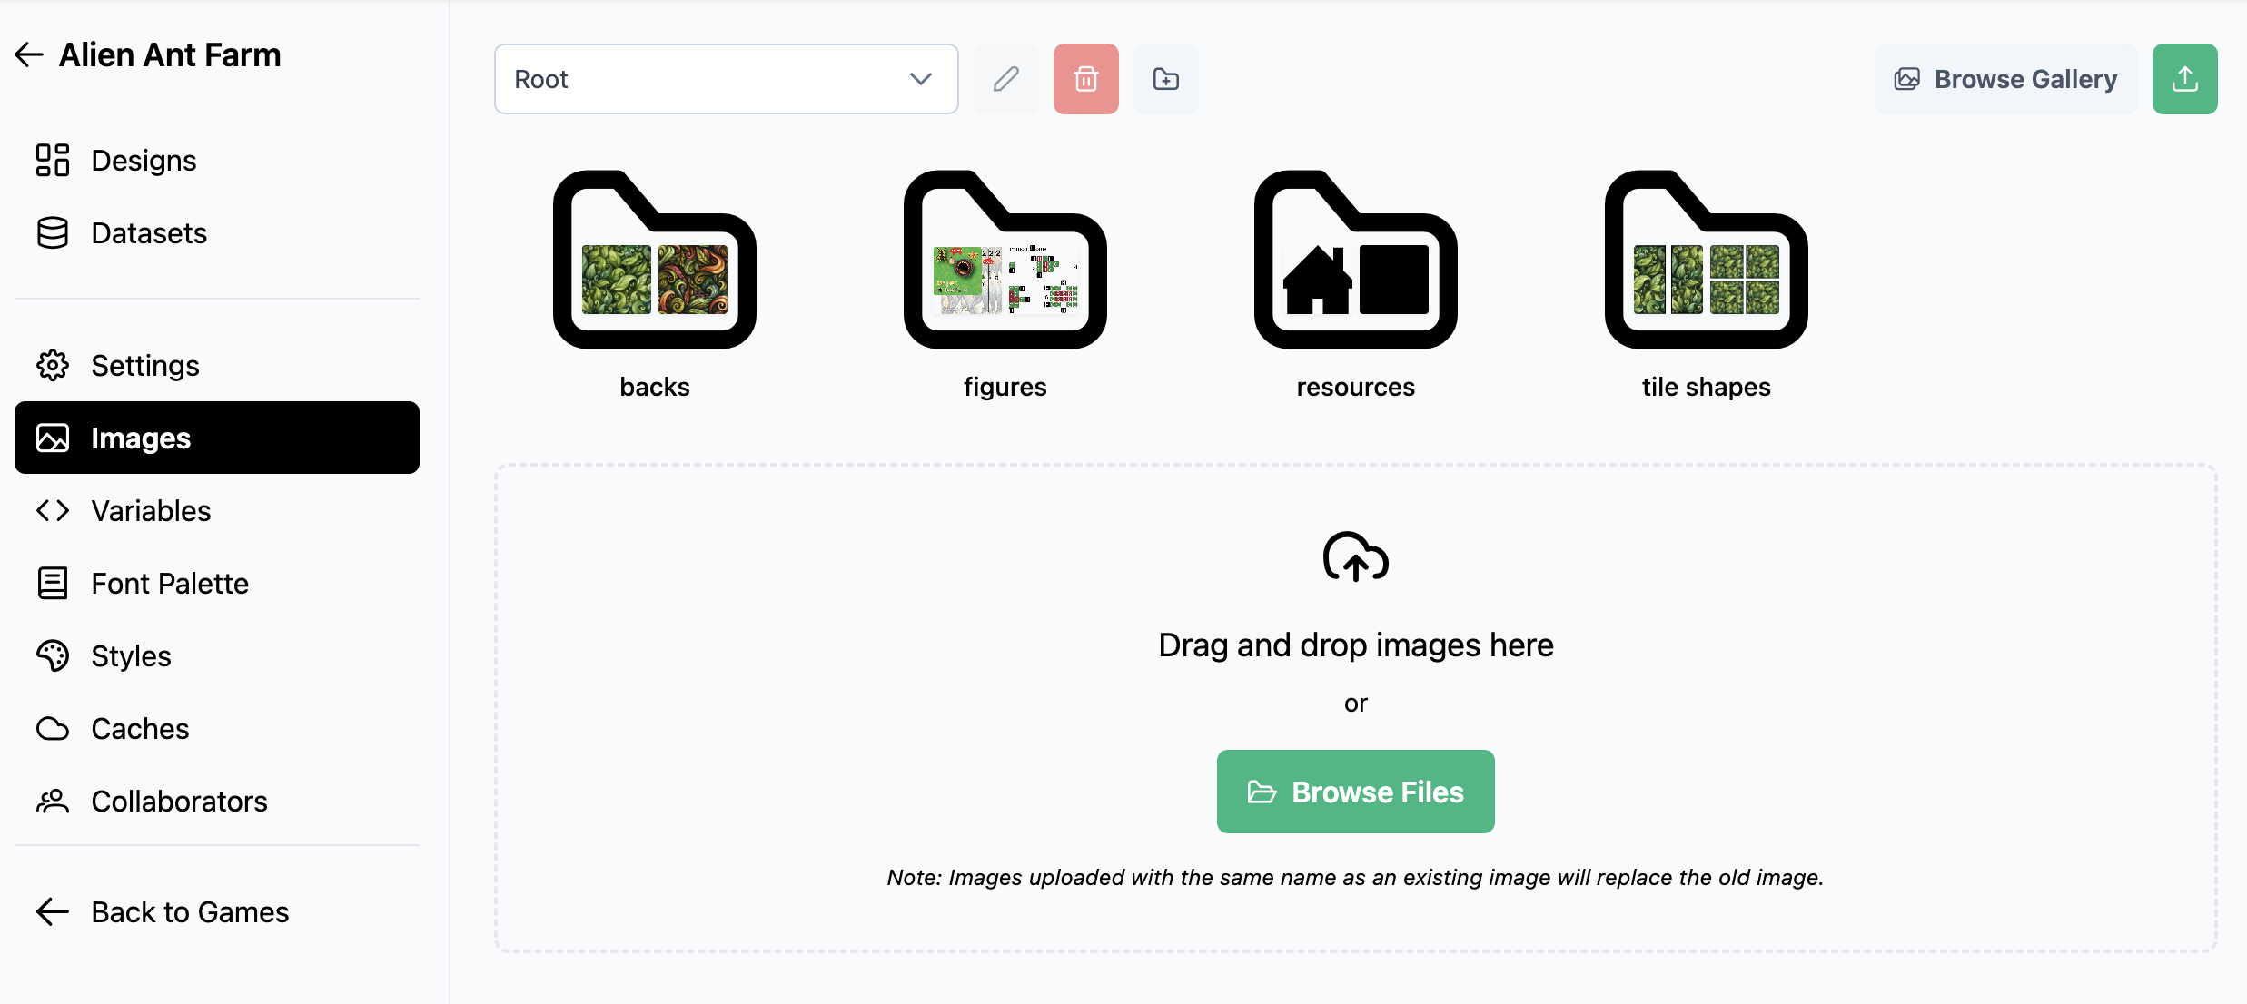Click the pencil rename folder icon
The width and height of the screenshot is (2247, 1004).
(x=1005, y=79)
